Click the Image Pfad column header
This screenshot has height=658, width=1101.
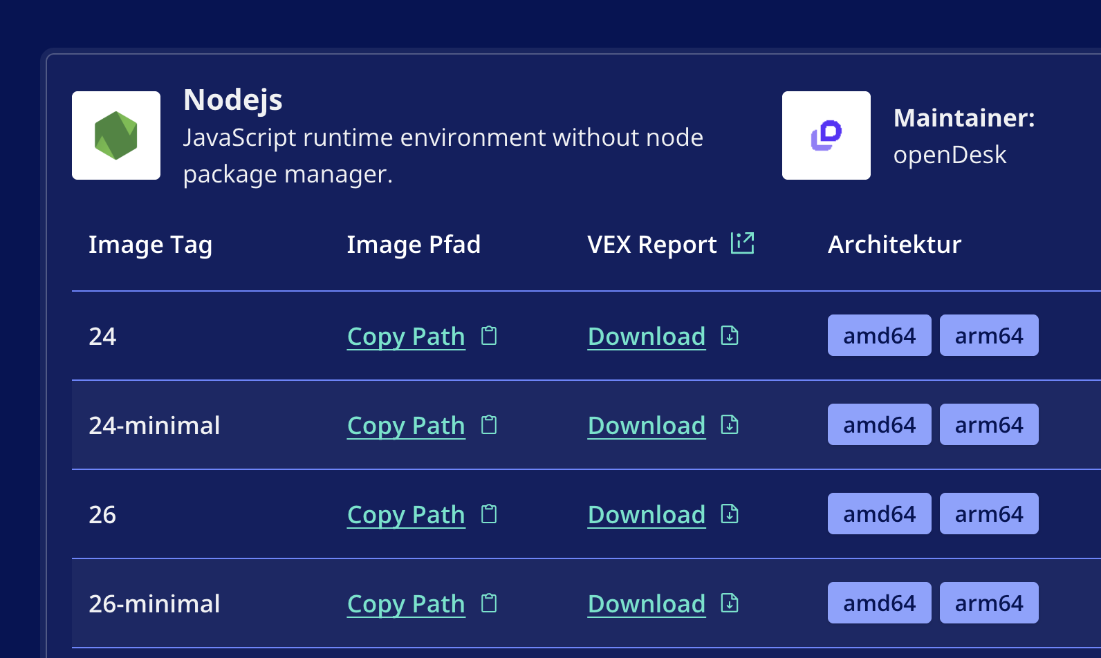click(414, 245)
